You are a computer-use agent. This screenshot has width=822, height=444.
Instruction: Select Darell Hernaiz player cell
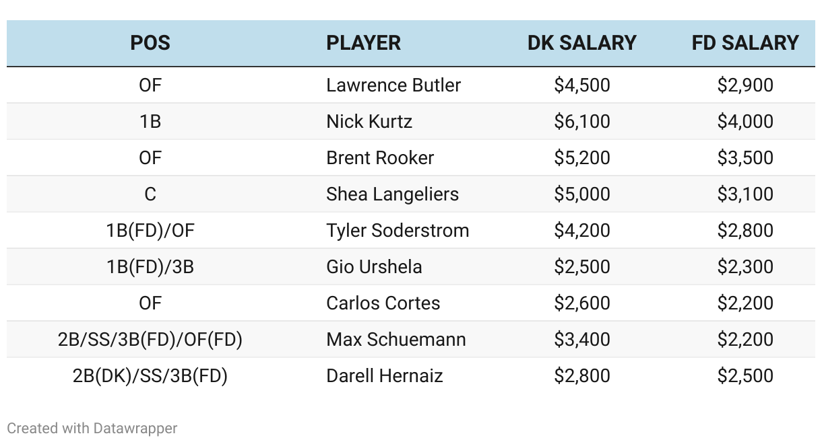(385, 376)
